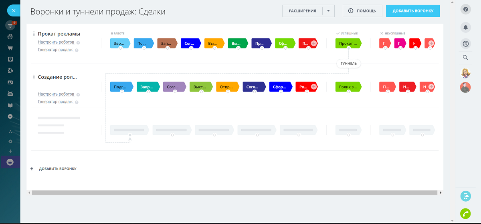Open the dropdown arrow beside РАСШИРЕНИЯ
Viewport: 481px width, 224px height.
329,11
